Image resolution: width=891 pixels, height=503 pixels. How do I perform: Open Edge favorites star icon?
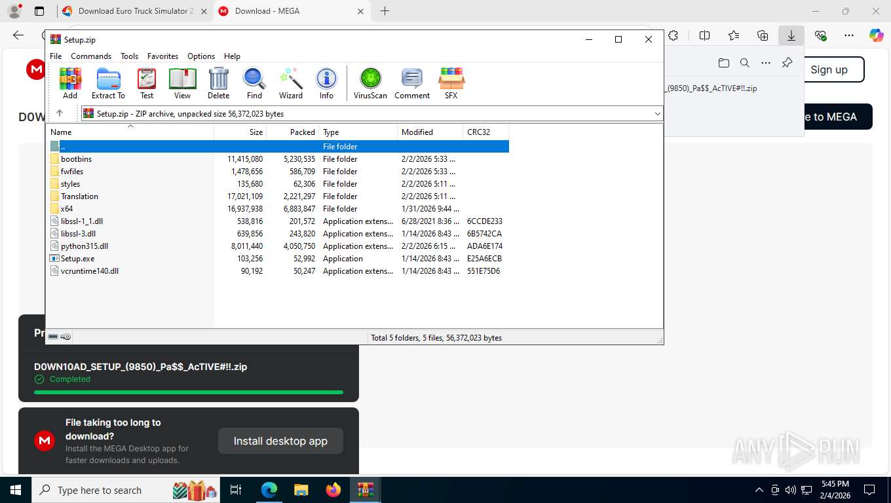pyautogui.click(x=734, y=35)
